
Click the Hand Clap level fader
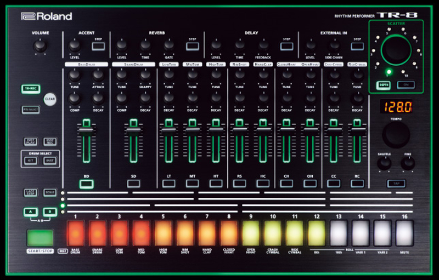pos(263,130)
